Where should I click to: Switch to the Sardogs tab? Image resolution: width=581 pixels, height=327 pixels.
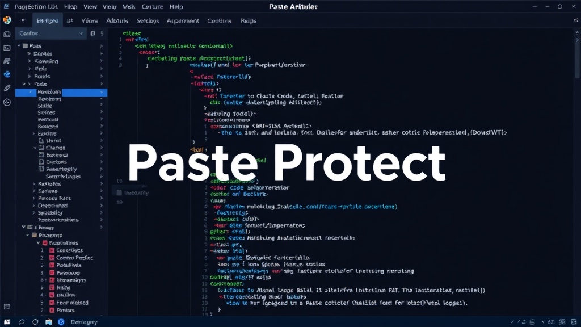[x=148, y=21]
